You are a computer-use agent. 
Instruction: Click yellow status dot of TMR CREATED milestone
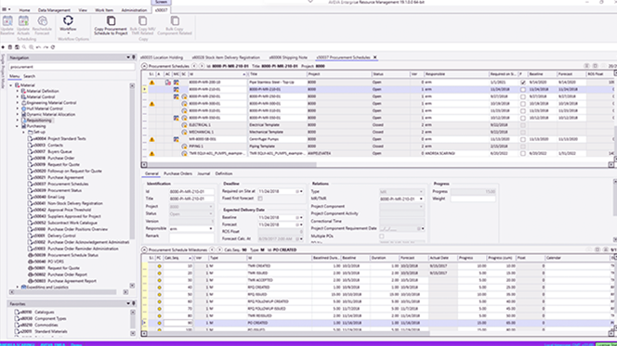[x=160, y=266]
